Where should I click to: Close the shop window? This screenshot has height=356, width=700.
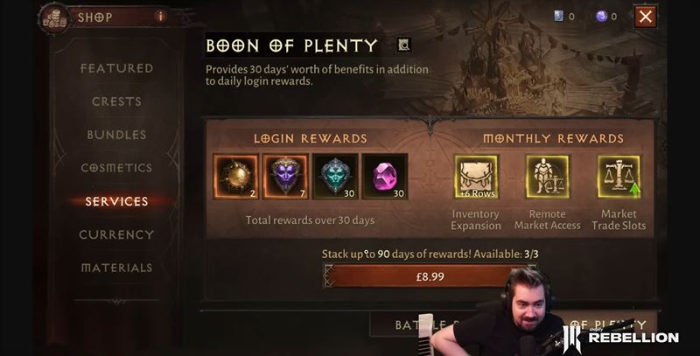click(646, 17)
